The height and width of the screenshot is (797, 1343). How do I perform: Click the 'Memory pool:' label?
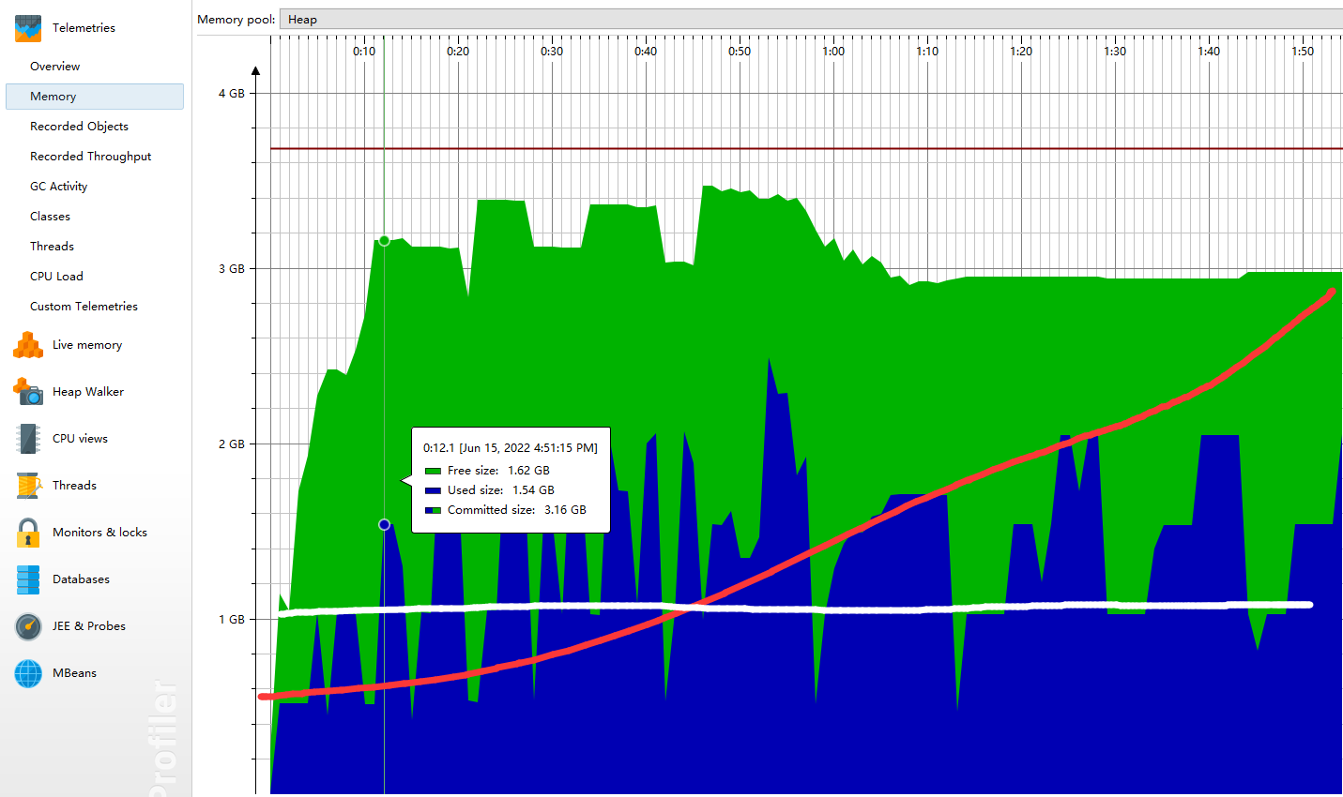point(237,20)
